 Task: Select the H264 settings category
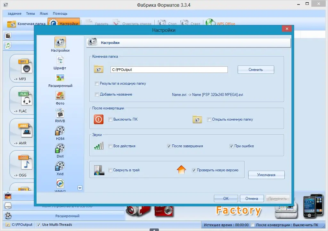[x=60, y=133]
